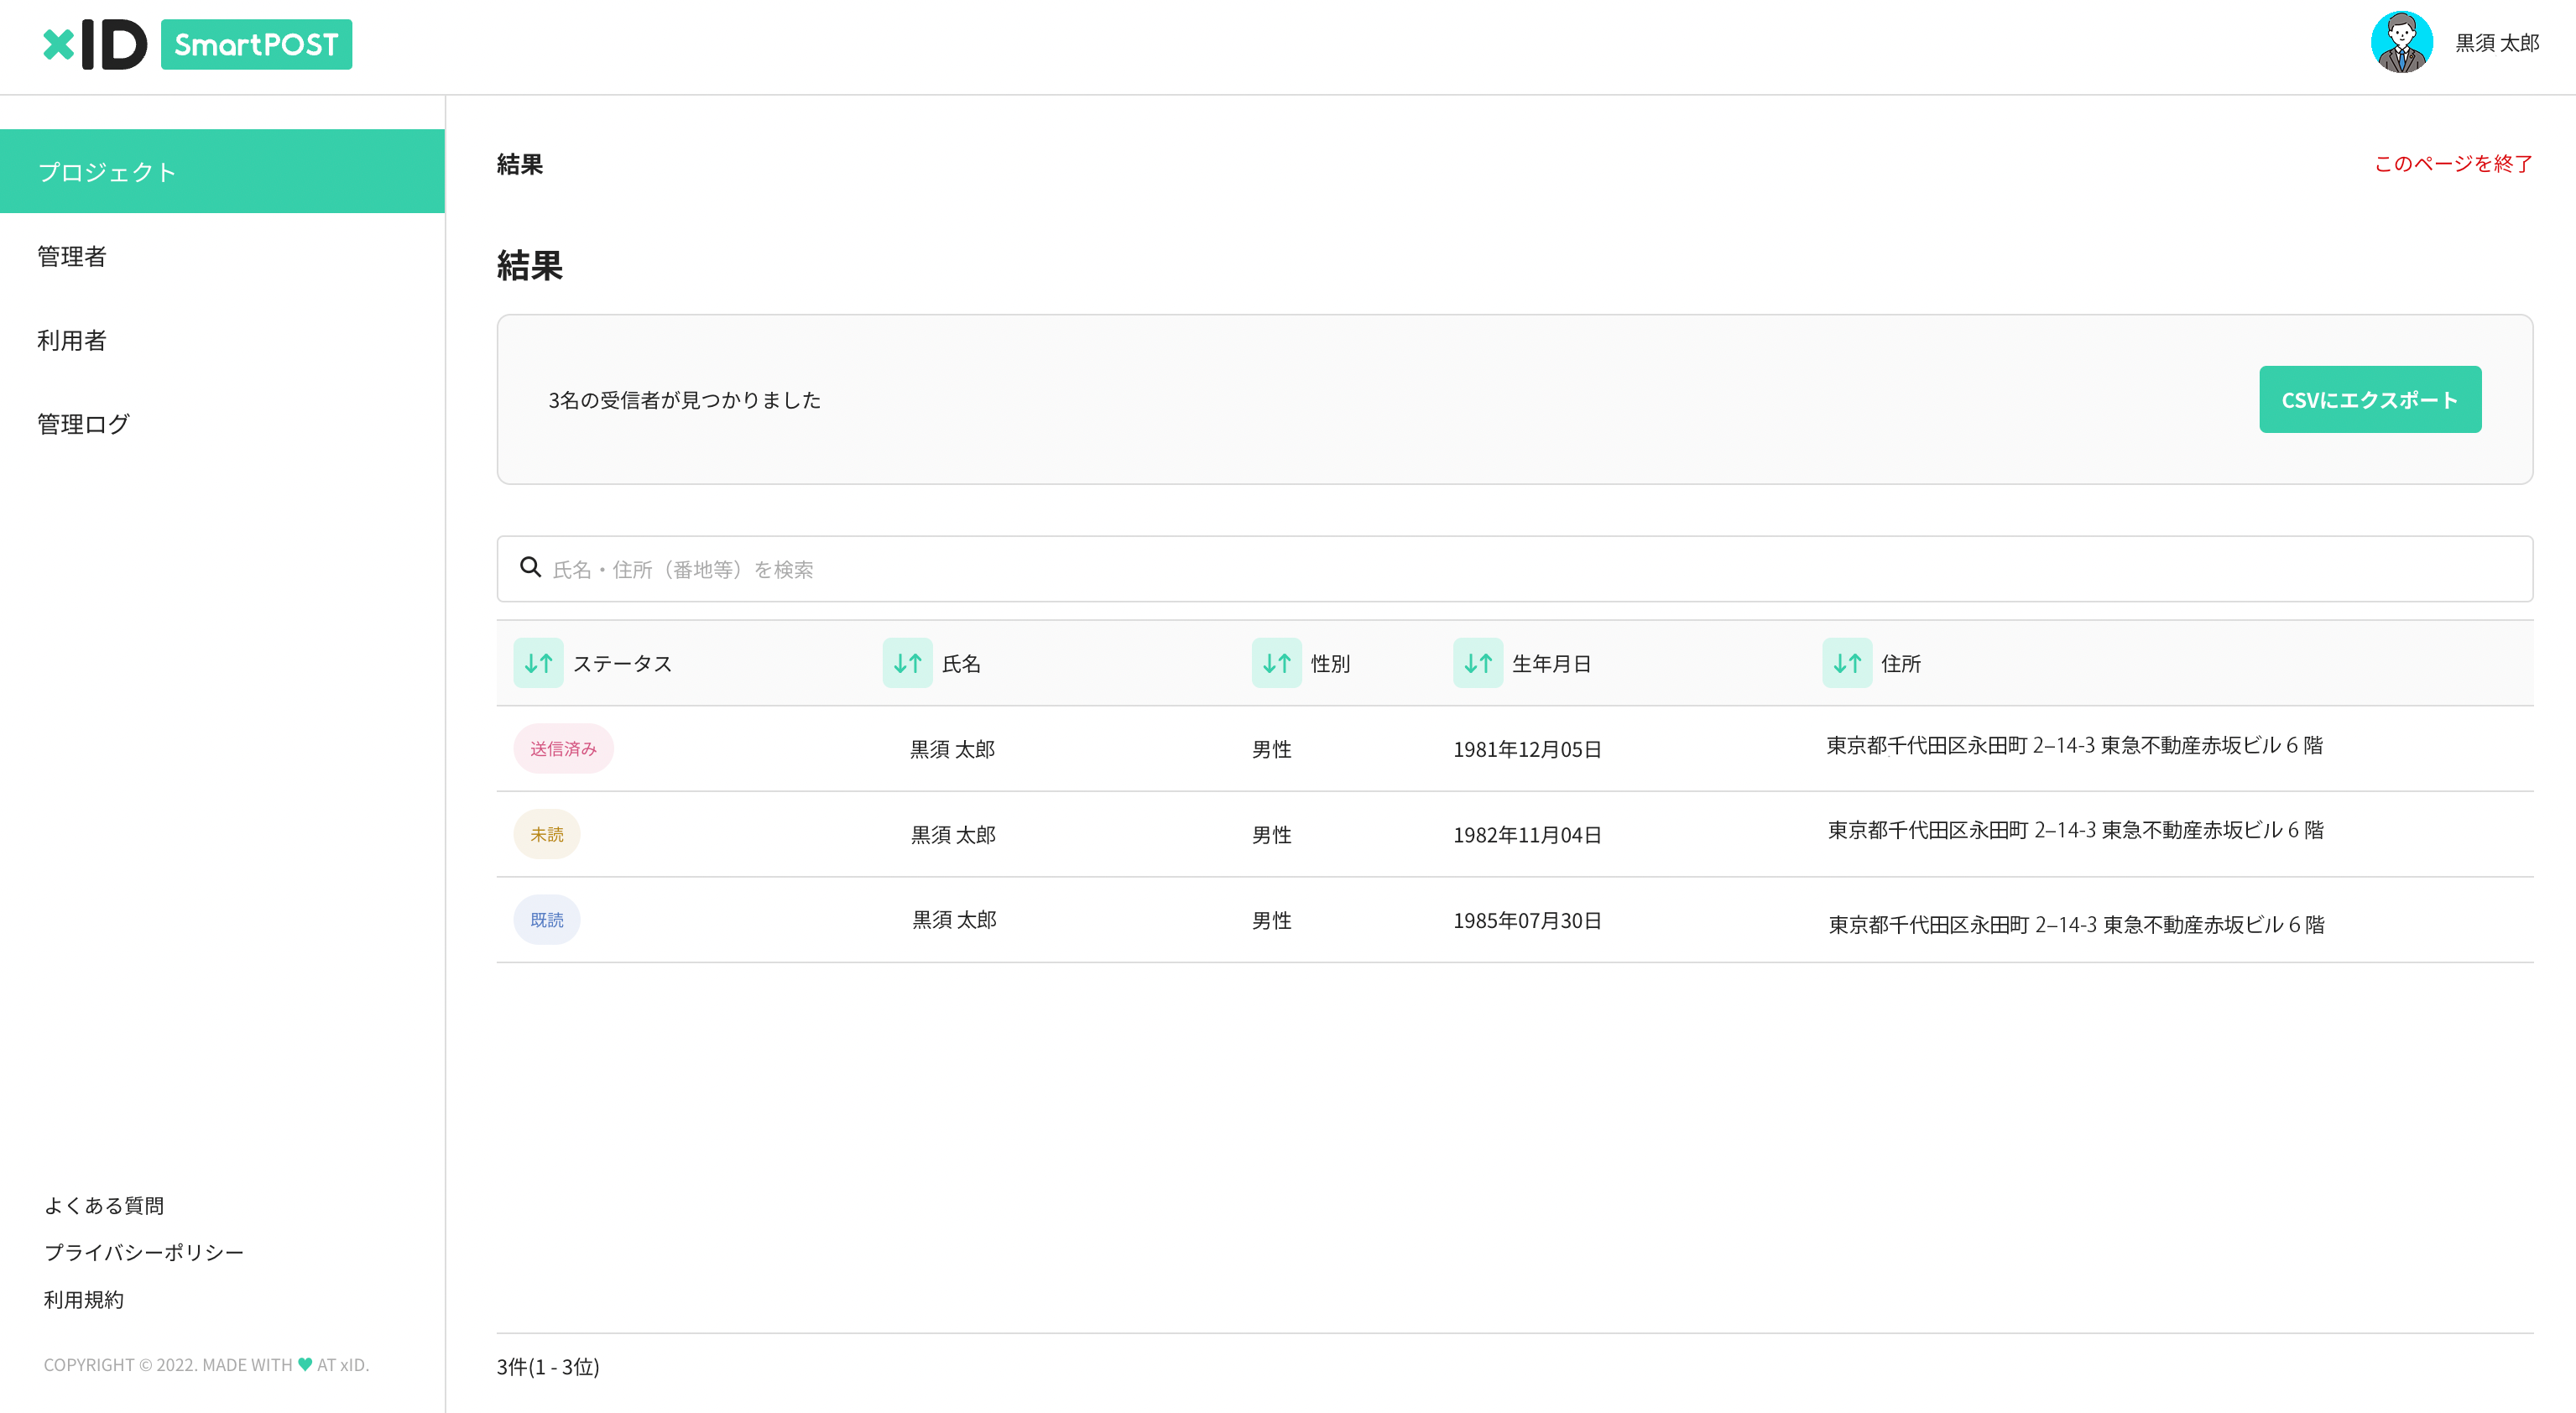Click the 既読 status badge
The width and height of the screenshot is (2576, 1413).
(546, 920)
